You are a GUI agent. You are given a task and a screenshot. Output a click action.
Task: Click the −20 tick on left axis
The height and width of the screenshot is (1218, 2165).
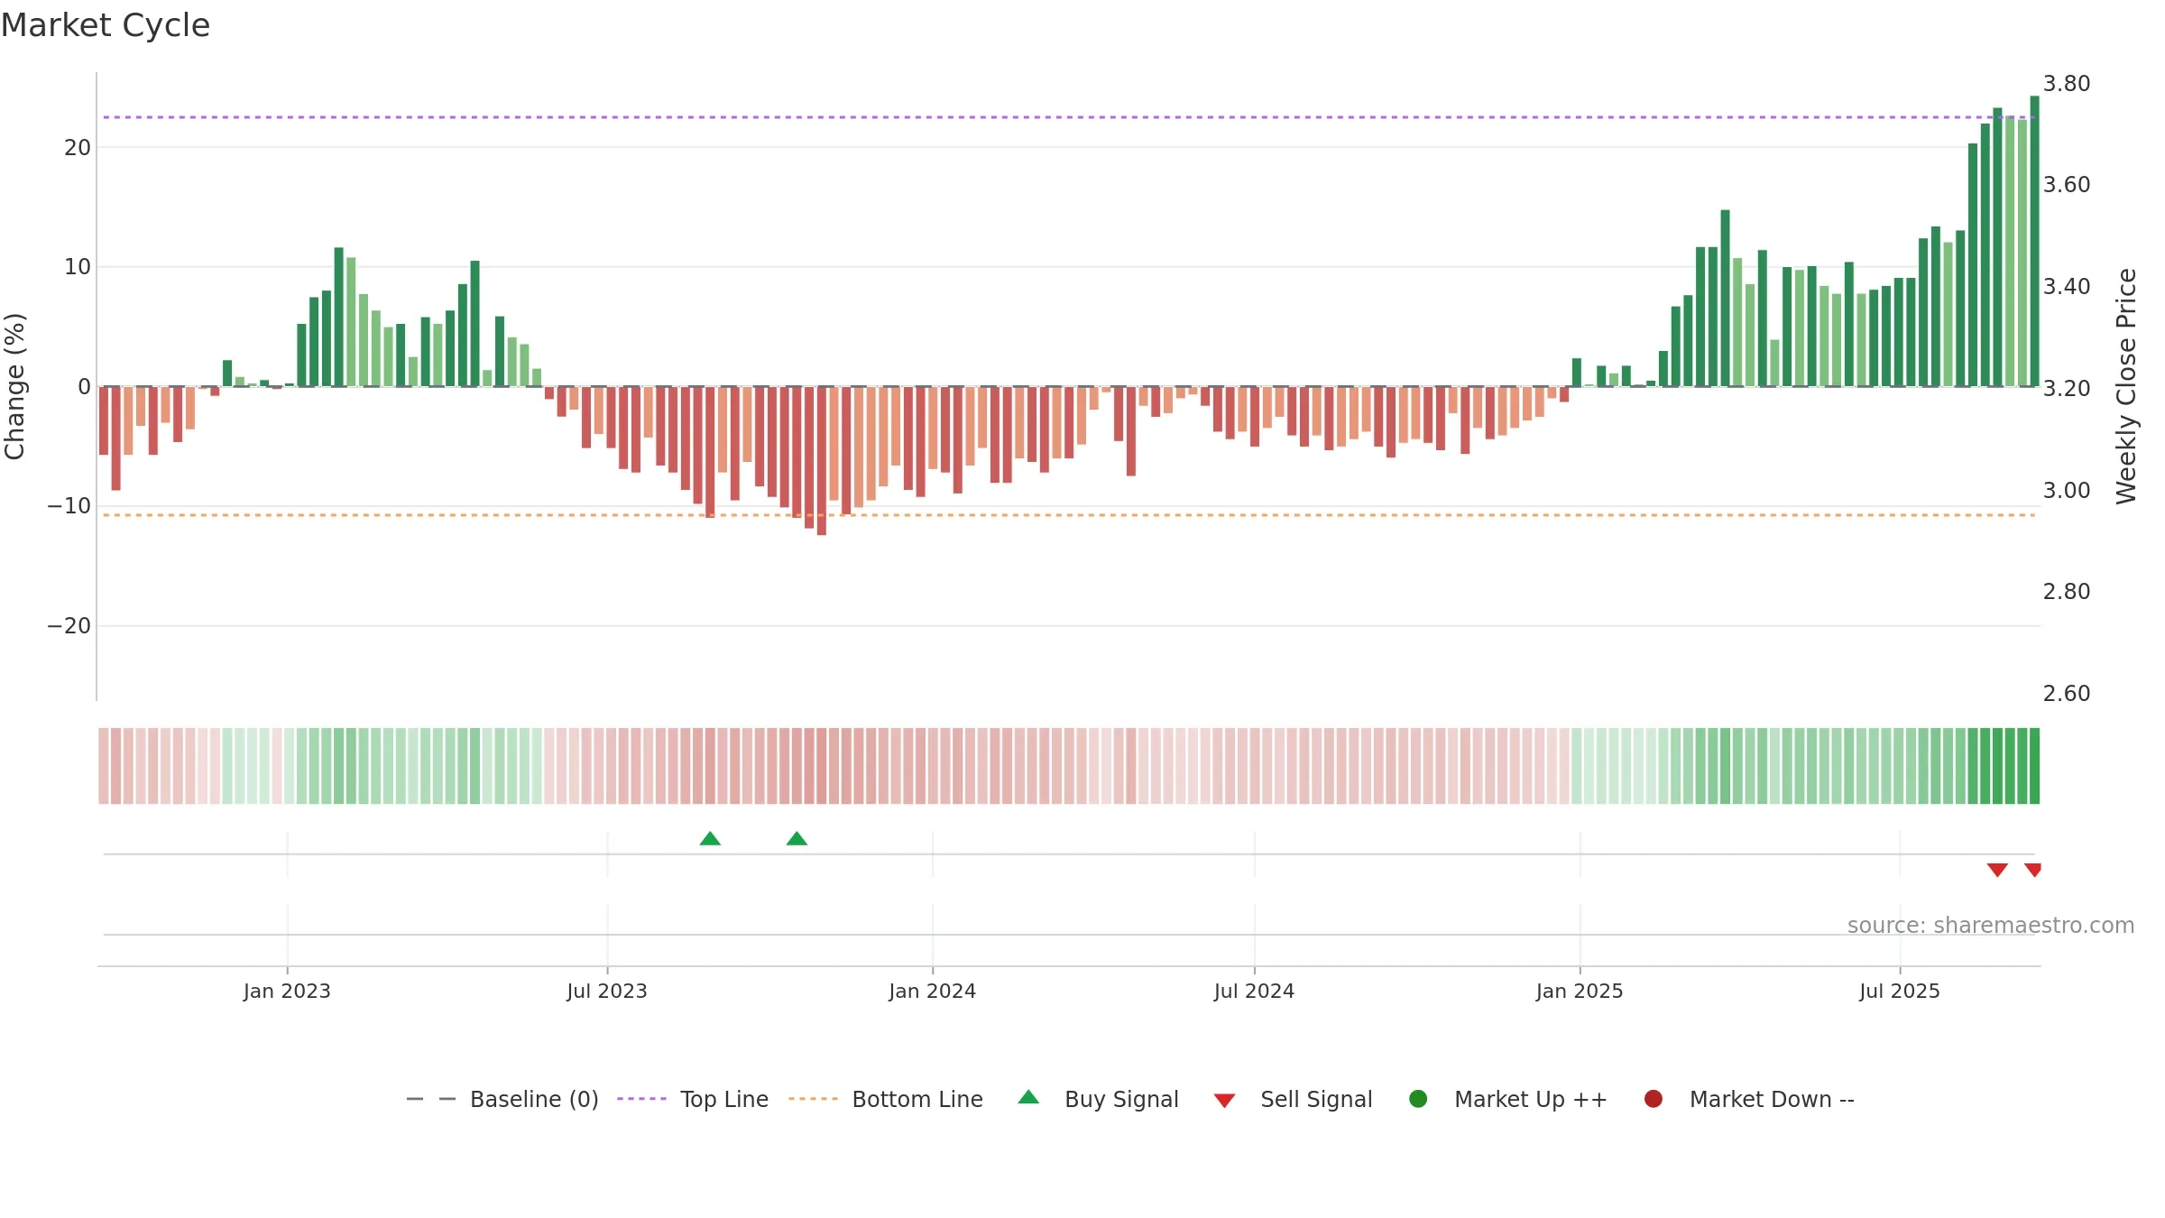point(69,626)
